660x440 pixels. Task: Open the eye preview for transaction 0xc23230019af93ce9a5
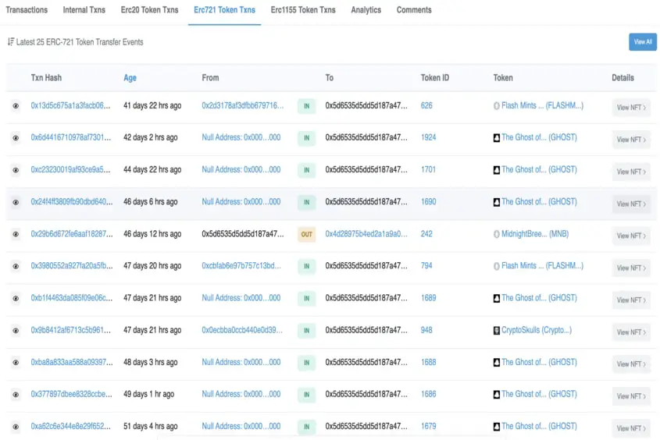(16, 170)
